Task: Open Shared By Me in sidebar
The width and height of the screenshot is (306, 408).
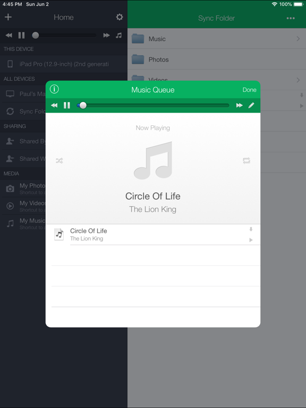Action: coord(23,141)
